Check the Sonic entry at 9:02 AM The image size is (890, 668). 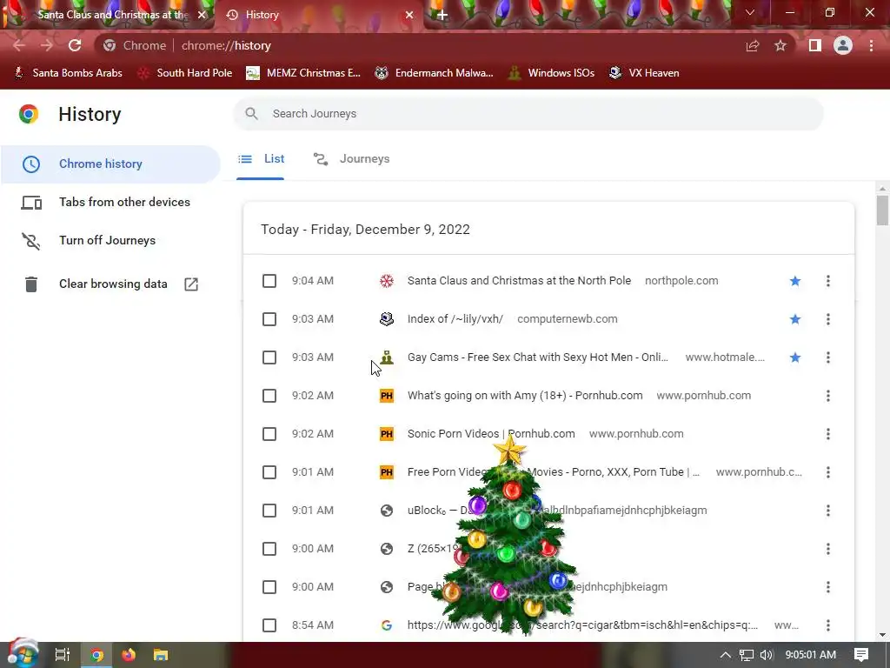pyautogui.click(x=269, y=434)
